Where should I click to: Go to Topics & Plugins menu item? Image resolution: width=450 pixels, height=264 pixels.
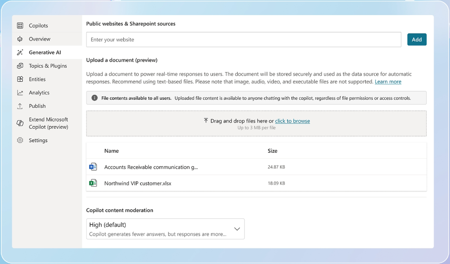[x=47, y=66]
